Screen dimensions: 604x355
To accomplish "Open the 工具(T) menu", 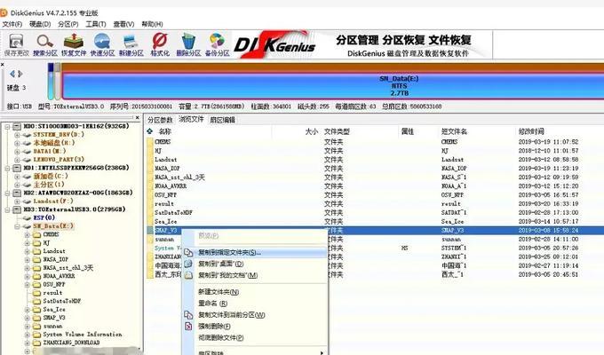I will (x=96, y=24).
